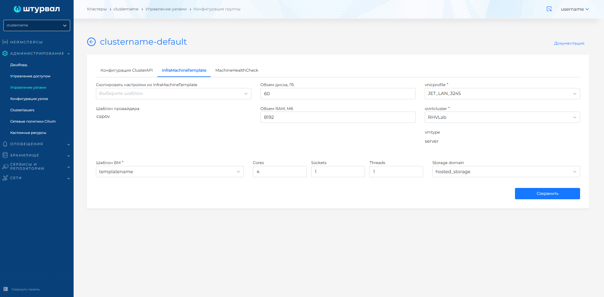Open the vnicprofile JET_LAN_3245 dropdown
The image size is (604, 297).
point(502,94)
